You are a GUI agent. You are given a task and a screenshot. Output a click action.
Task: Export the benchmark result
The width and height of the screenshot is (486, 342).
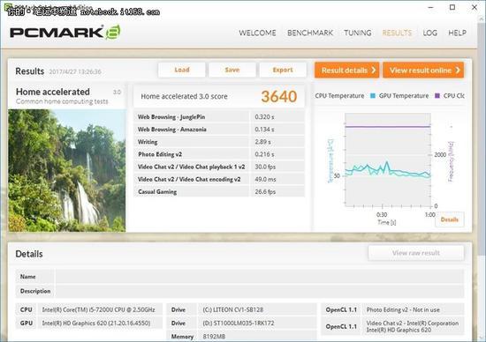click(x=283, y=70)
